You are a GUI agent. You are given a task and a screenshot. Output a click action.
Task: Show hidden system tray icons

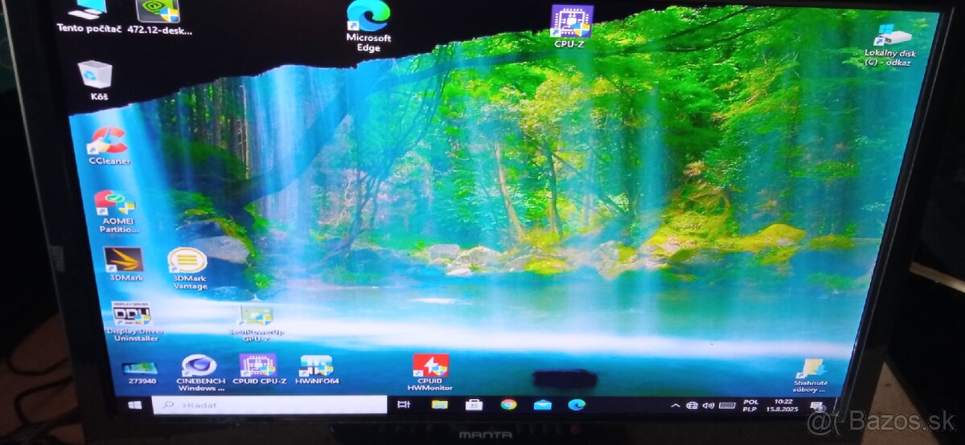point(675,406)
